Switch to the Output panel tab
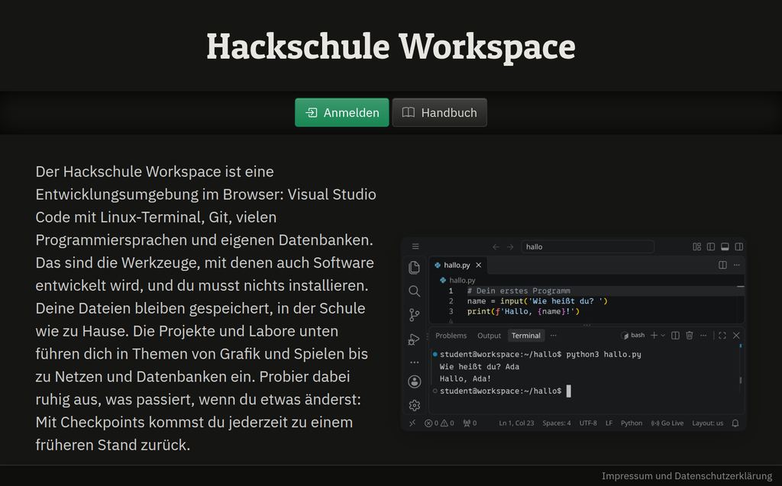 click(x=489, y=336)
